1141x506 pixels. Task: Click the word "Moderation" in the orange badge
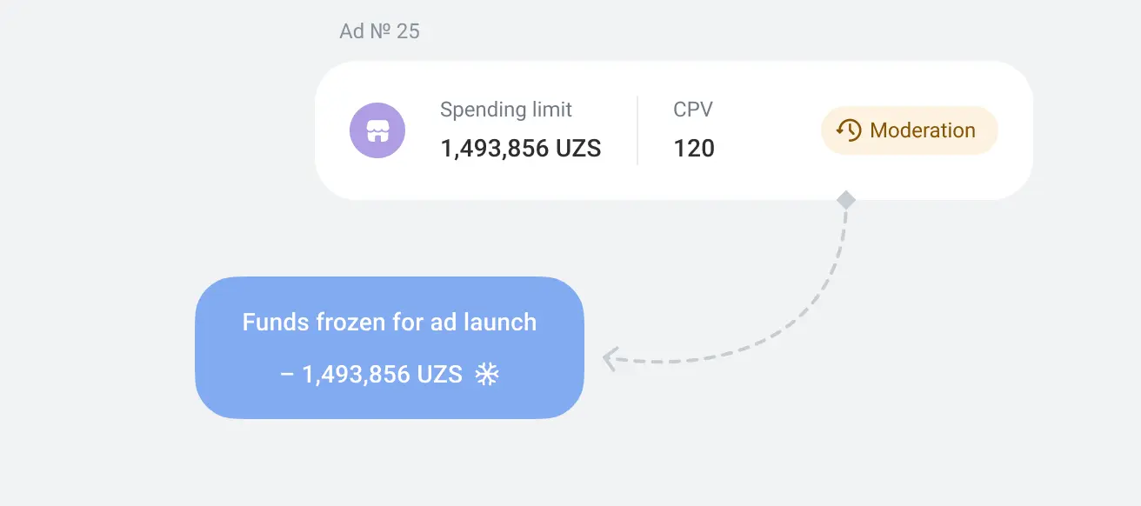pos(923,130)
